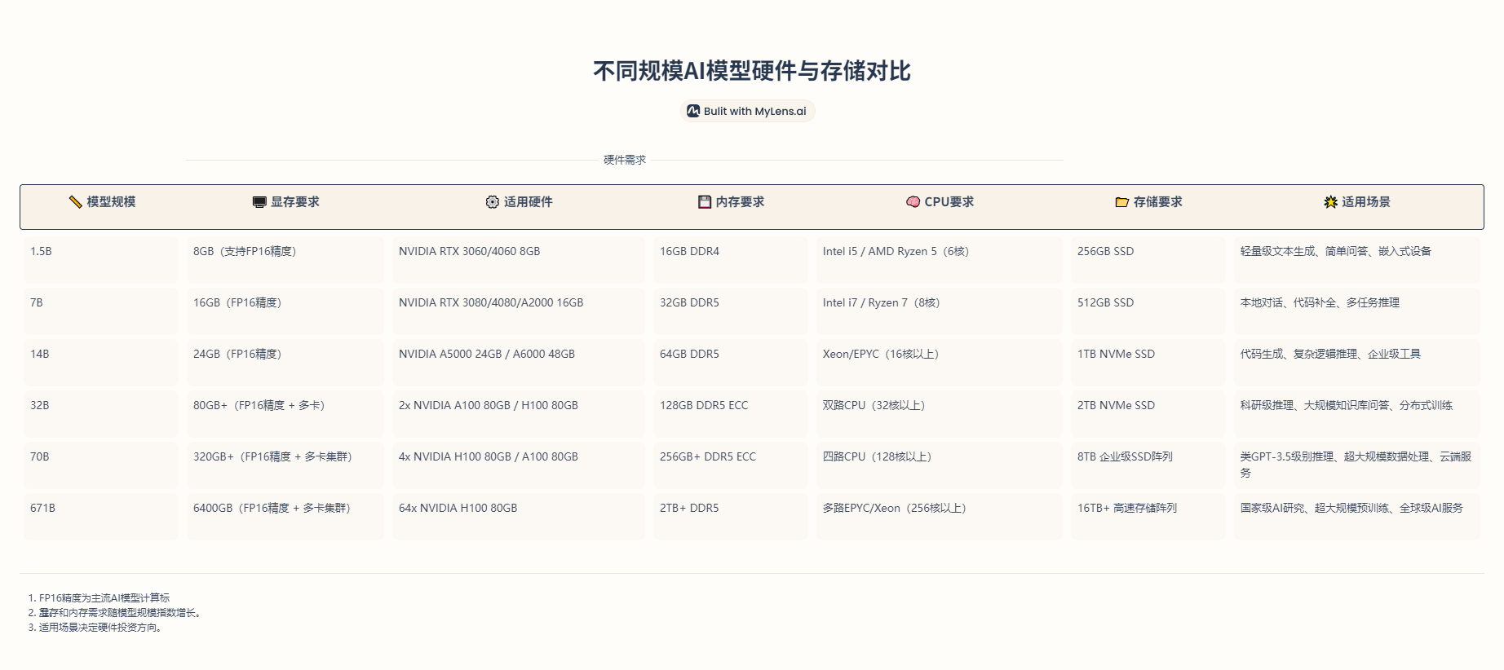The width and height of the screenshot is (1504, 670).
Task: Select the 硬件需求 section label
Action: pyautogui.click(x=624, y=160)
